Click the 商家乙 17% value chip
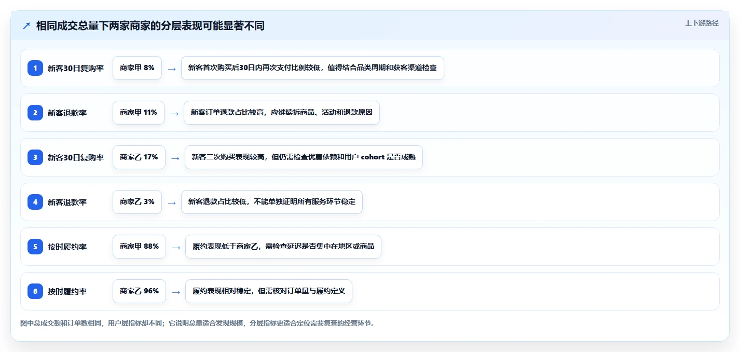This screenshot has width=740, height=352. (139, 157)
